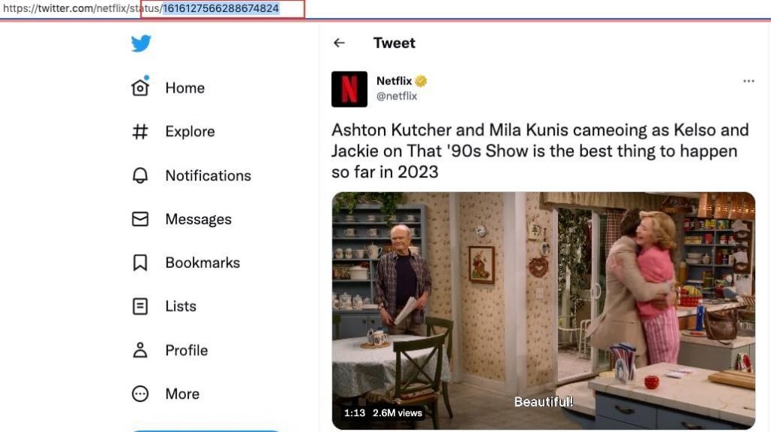Open Explore from the sidebar
The image size is (771, 432).
coord(190,131)
